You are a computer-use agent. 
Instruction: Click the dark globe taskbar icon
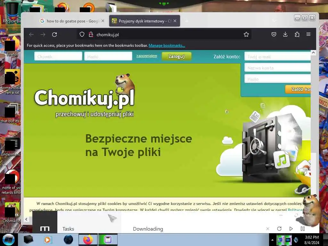tap(69, 240)
